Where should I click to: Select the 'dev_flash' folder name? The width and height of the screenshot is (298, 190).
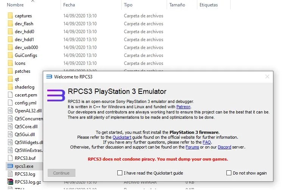[24, 24]
